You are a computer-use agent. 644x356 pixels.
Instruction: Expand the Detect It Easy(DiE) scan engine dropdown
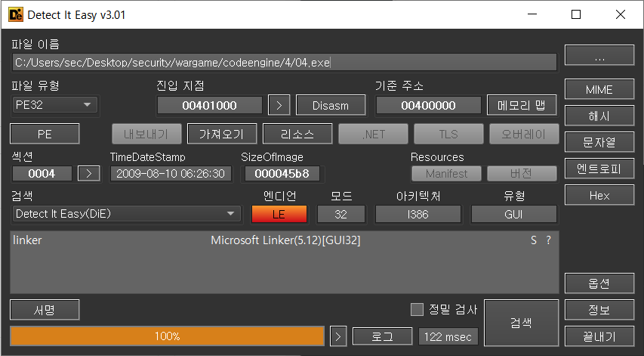pyautogui.click(x=125, y=214)
